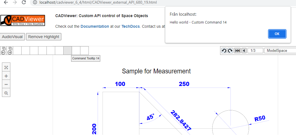Rotate drawing clockwise
The height and width of the screenshot is (135, 296).
[230, 51]
